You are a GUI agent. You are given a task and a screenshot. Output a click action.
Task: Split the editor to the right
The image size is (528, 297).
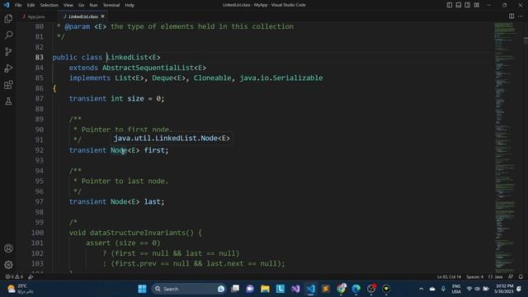[x=511, y=16]
